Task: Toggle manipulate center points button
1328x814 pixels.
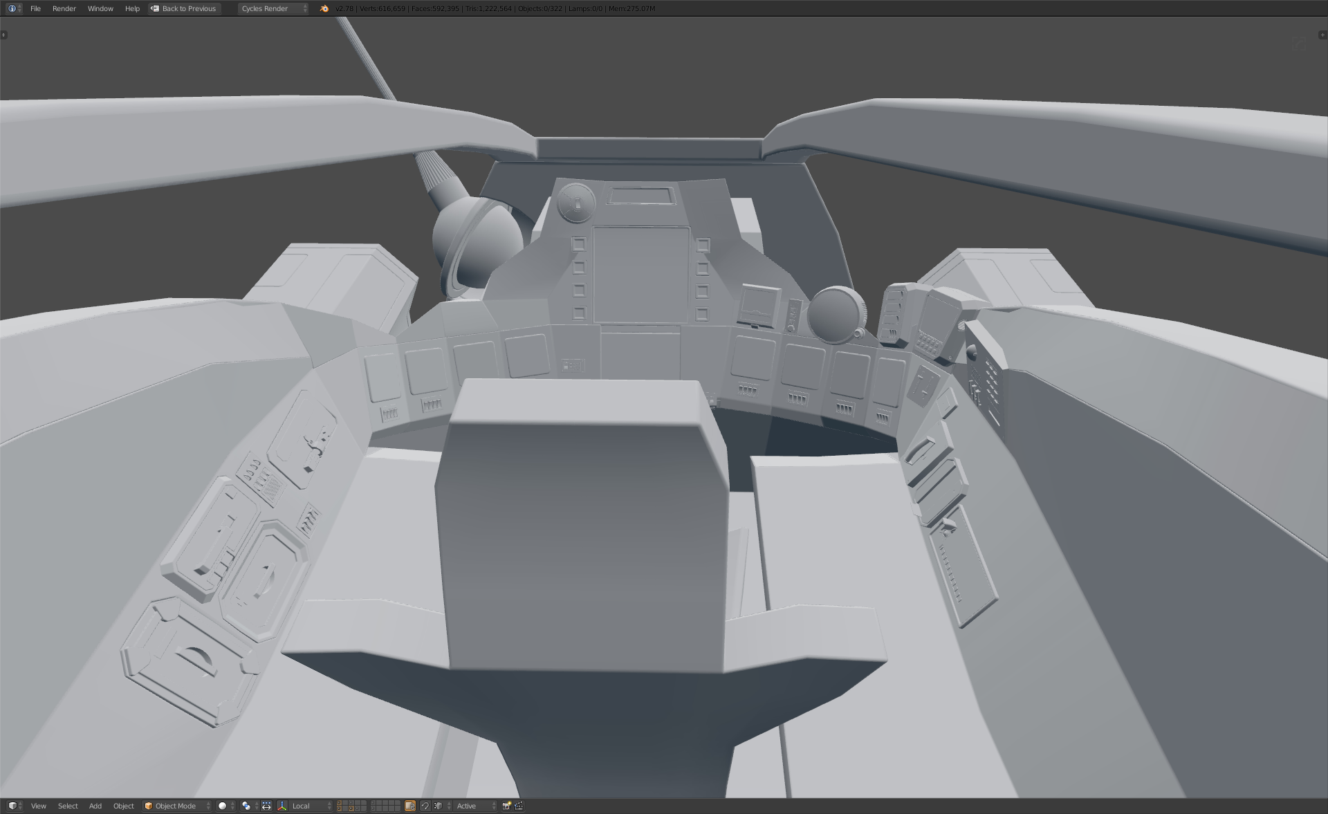Action: (266, 806)
